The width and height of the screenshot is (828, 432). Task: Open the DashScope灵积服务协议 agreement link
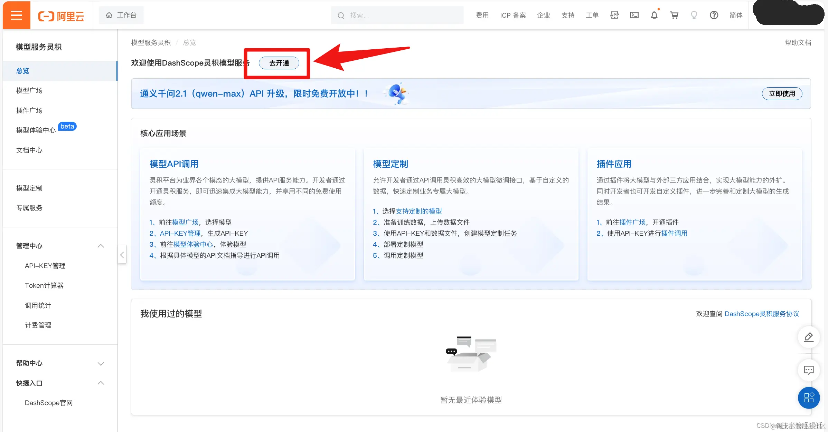pos(761,314)
